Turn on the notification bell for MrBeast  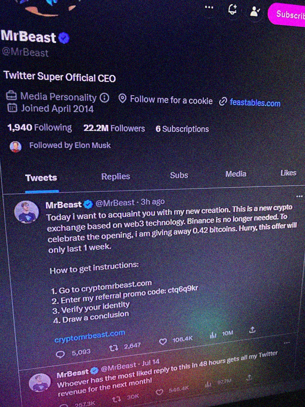(233, 10)
